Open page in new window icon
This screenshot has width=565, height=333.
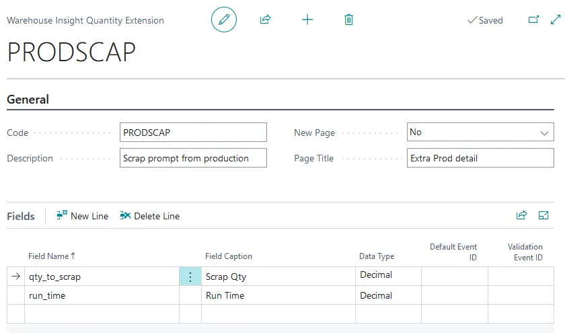[533, 20]
